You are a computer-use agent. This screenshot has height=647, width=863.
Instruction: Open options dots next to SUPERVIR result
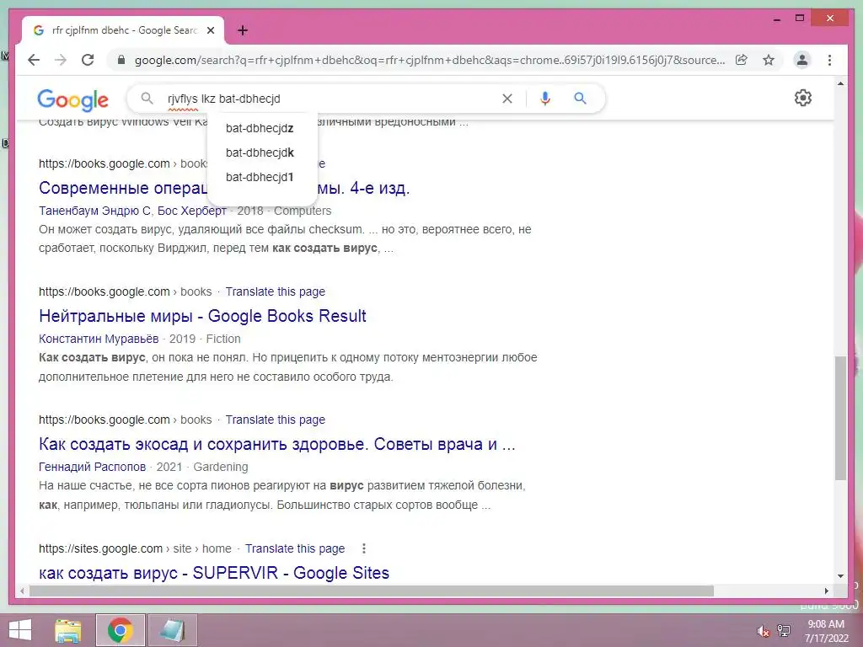tap(363, 548)
